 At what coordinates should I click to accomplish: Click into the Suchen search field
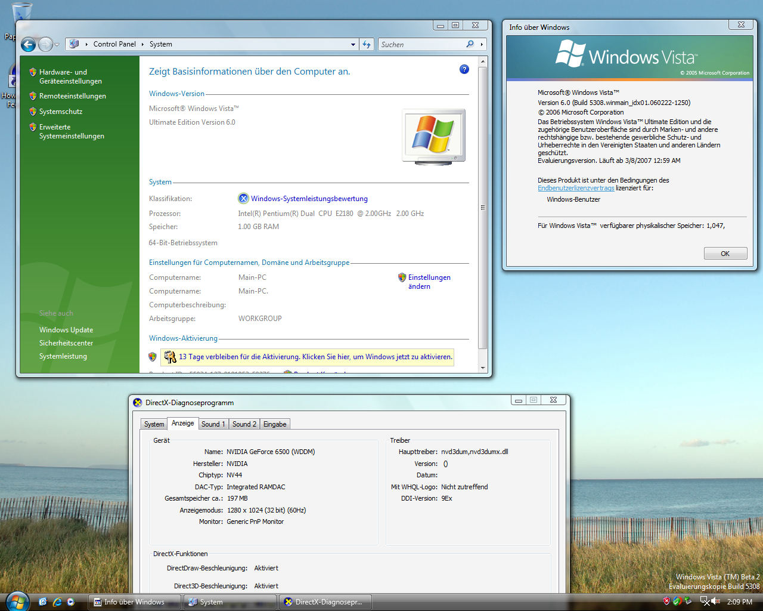422,45
